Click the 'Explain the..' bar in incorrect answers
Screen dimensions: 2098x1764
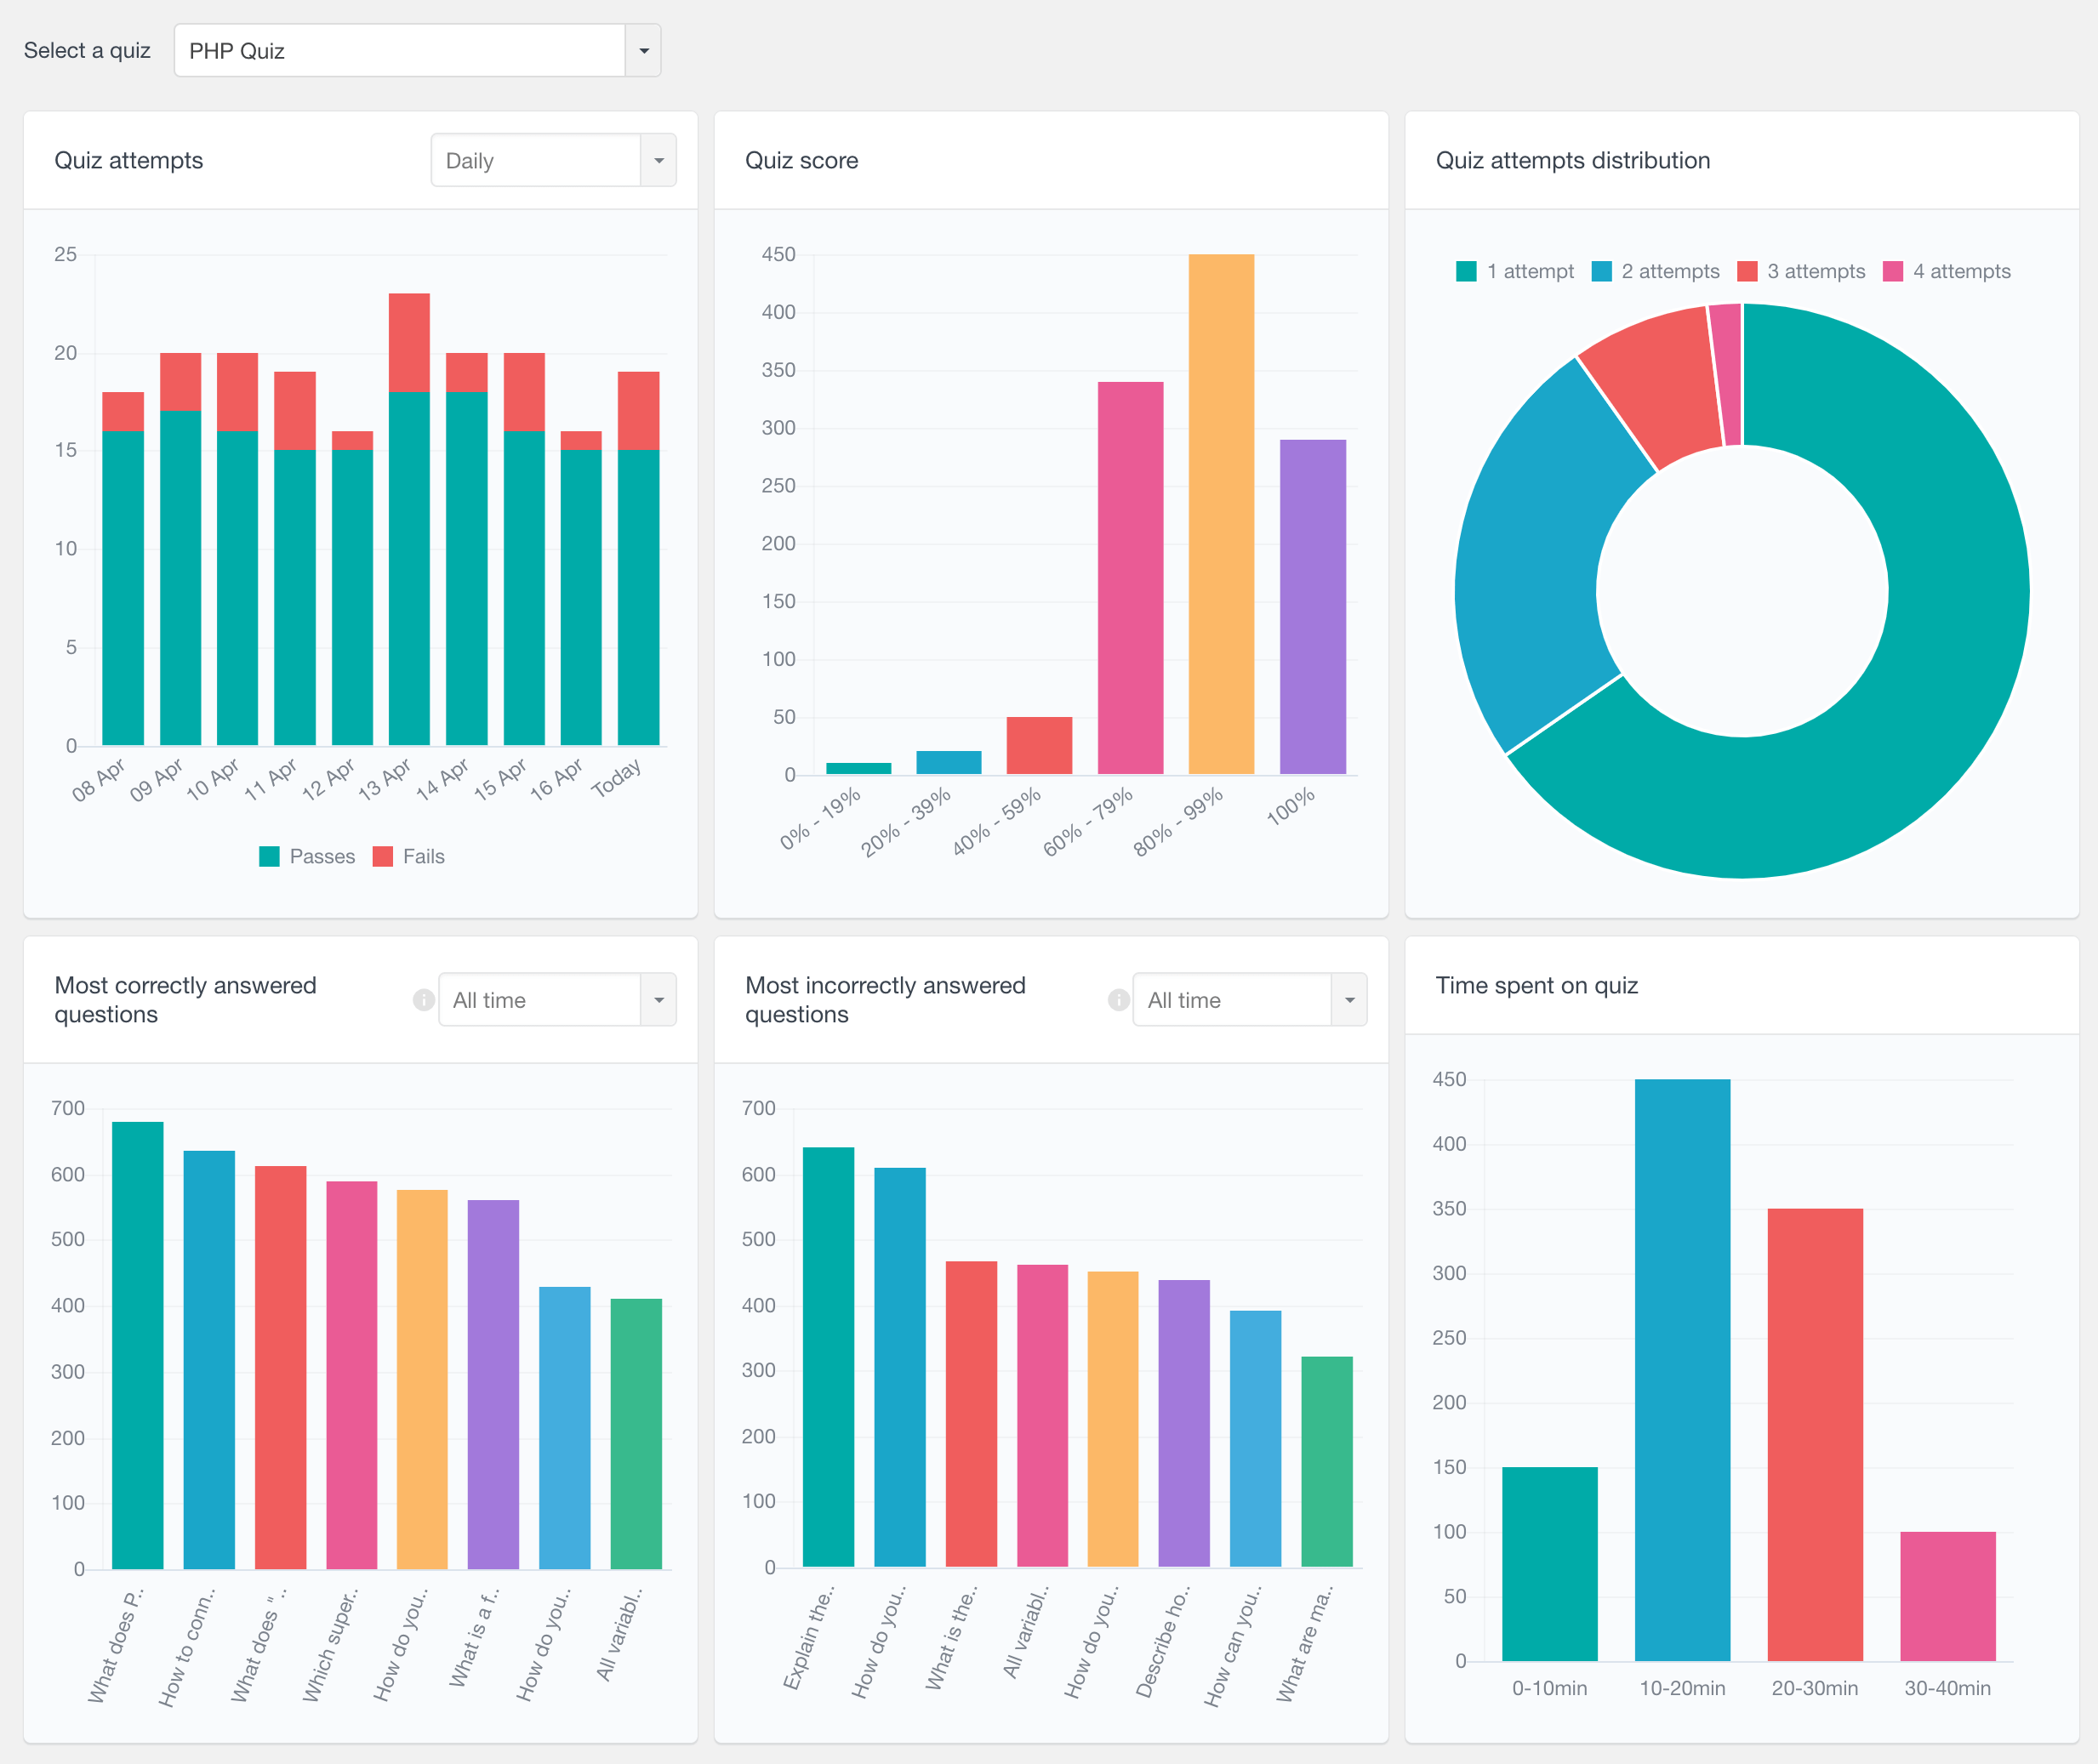[x=829, y=1357]
